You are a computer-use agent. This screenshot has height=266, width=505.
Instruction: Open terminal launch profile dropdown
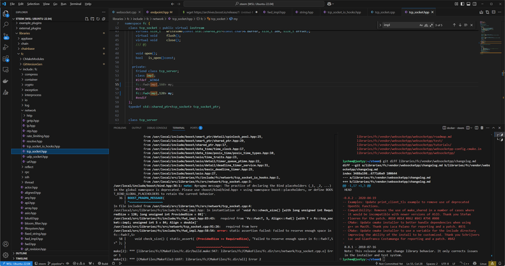click(x=472, y=128)
